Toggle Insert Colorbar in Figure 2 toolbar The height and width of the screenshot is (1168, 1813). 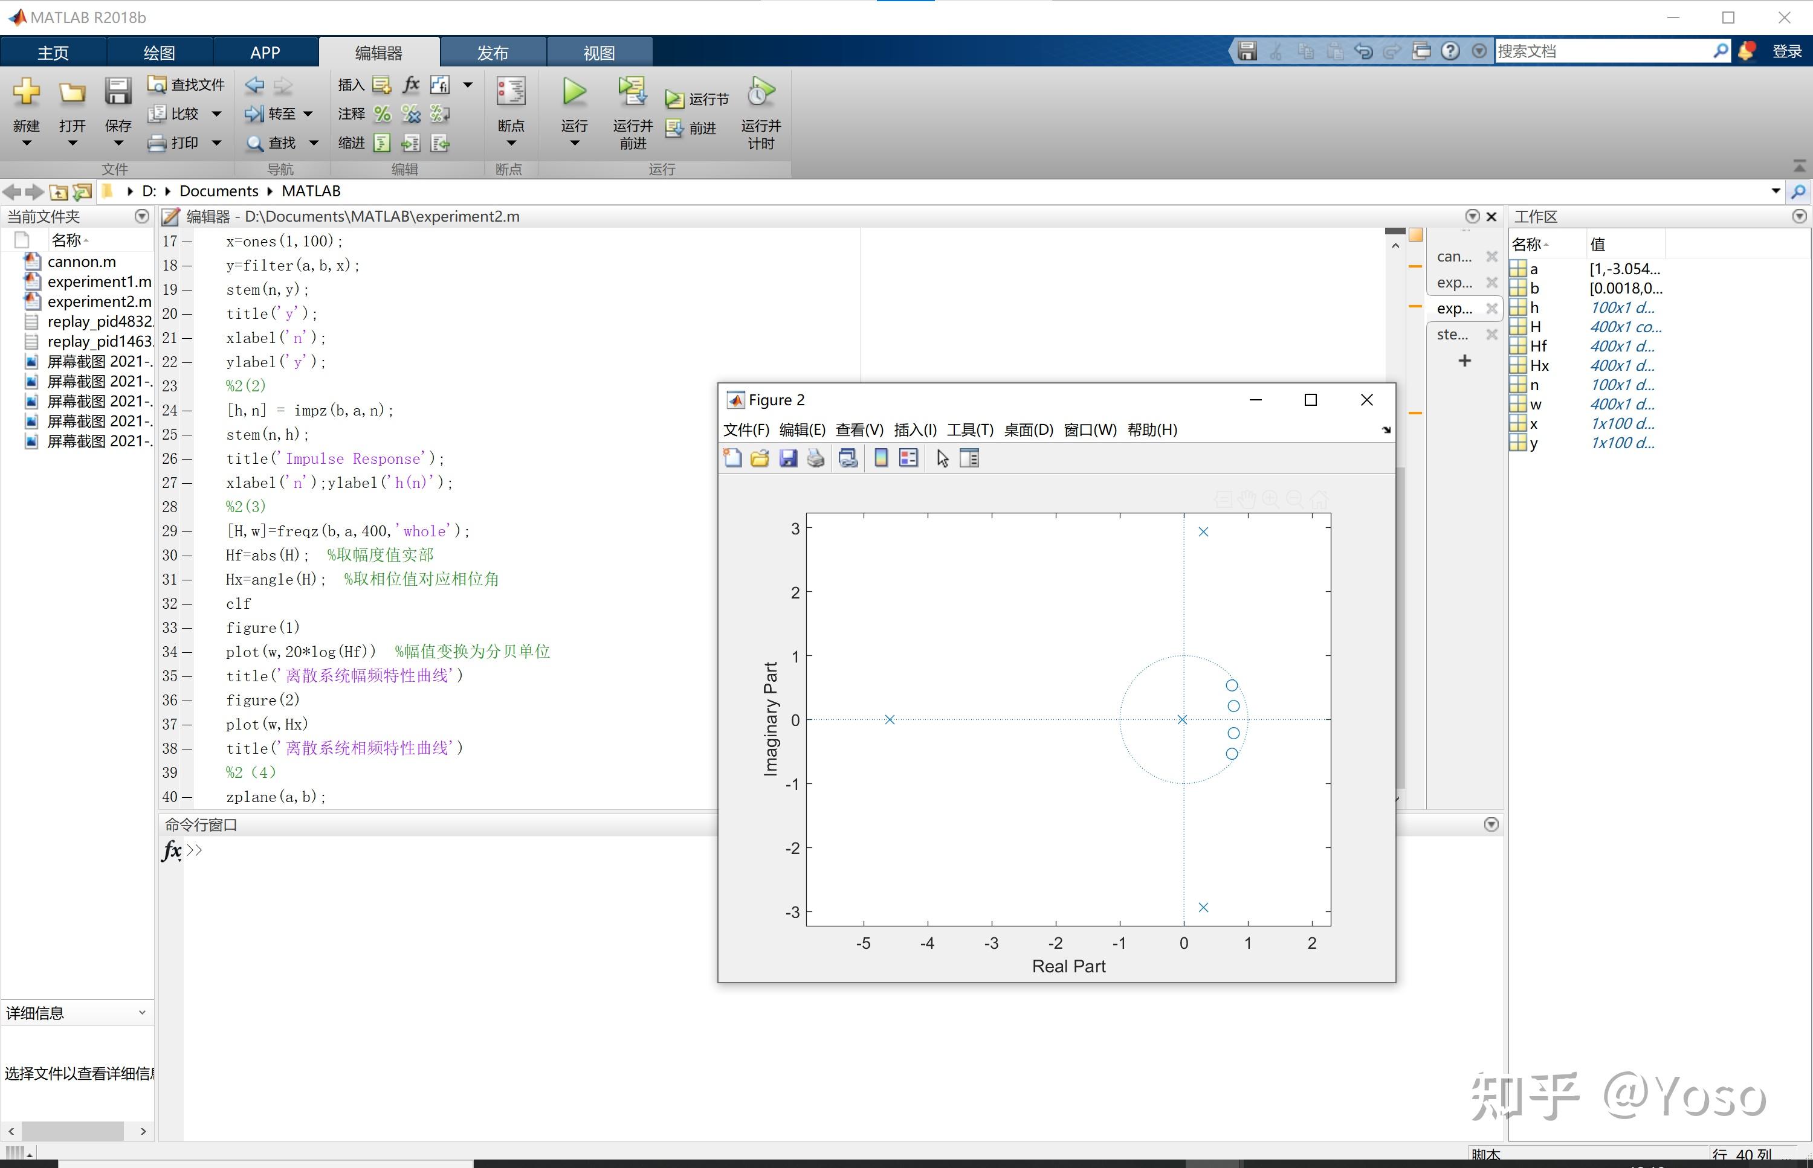881,458
